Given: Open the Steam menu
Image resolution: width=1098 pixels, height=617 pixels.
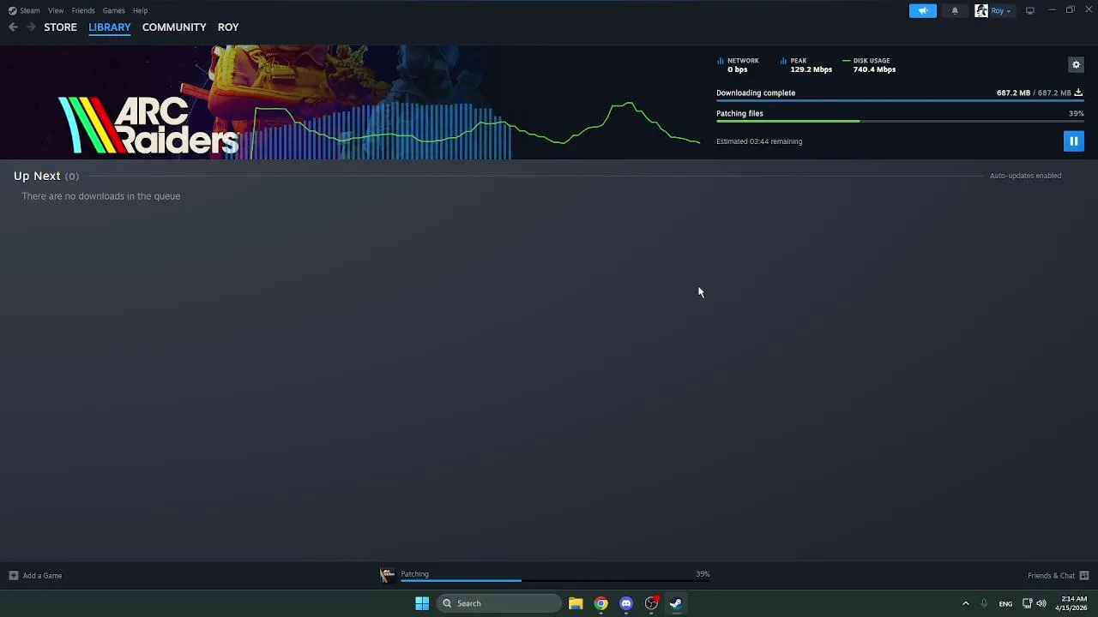Looking at the screenshot, I should coord(30,10).
